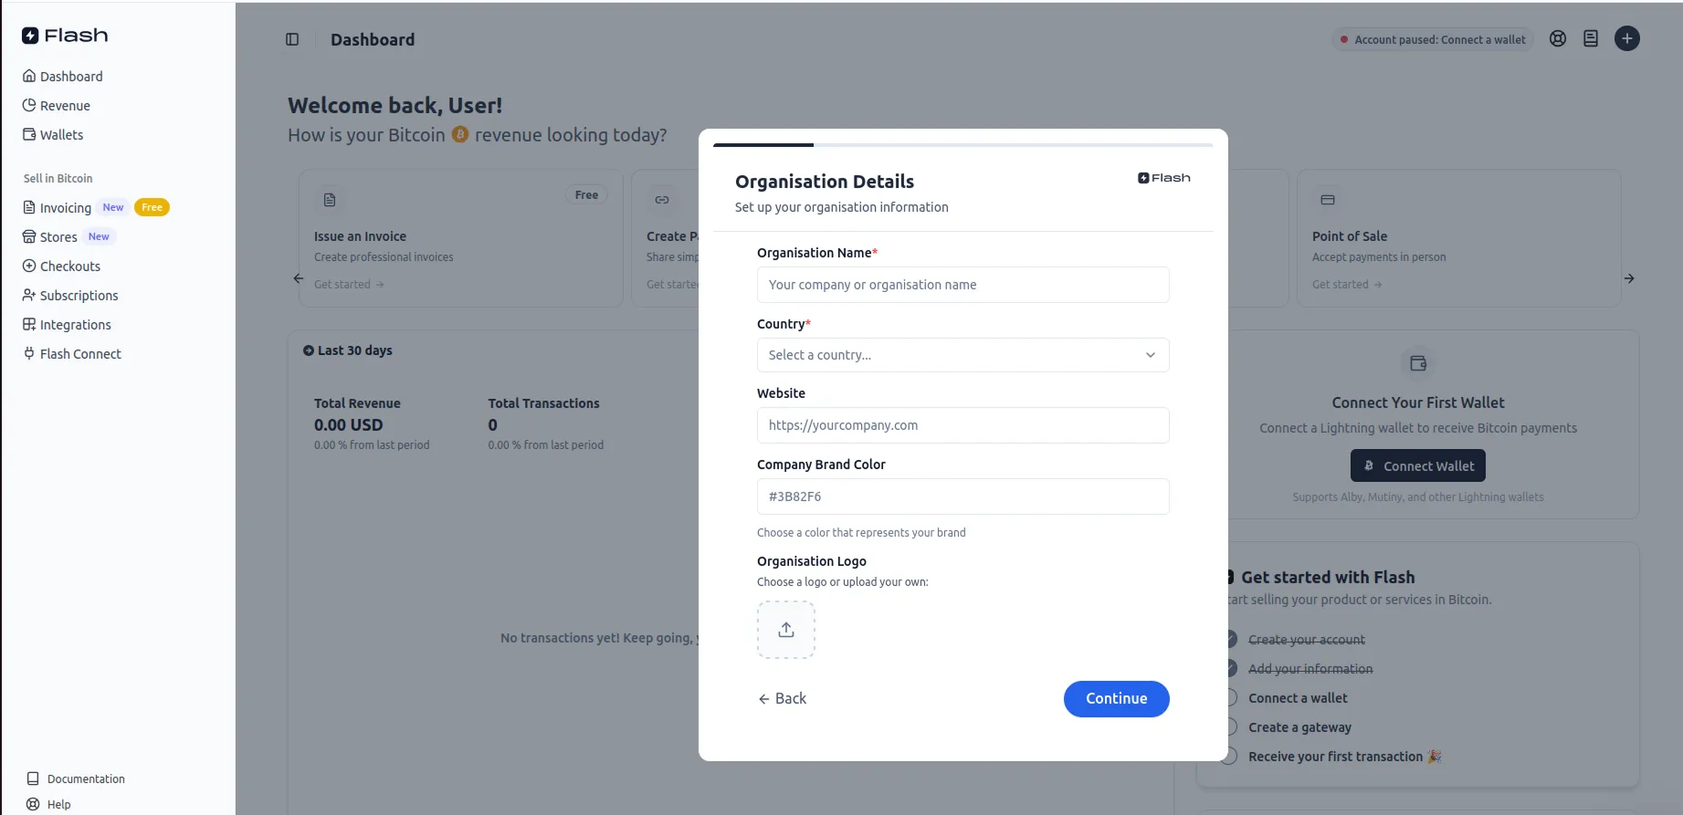Image resolution: width=1683 pixels, height=815 pixels.
Task: Toggle the Create a gateway checklist circle
Action: [1231, 727]
